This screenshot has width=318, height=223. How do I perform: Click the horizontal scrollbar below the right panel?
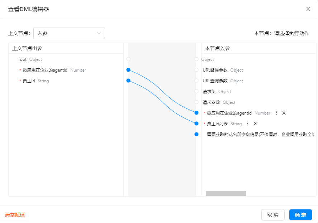pyautogui.click(x=226, y=193)
